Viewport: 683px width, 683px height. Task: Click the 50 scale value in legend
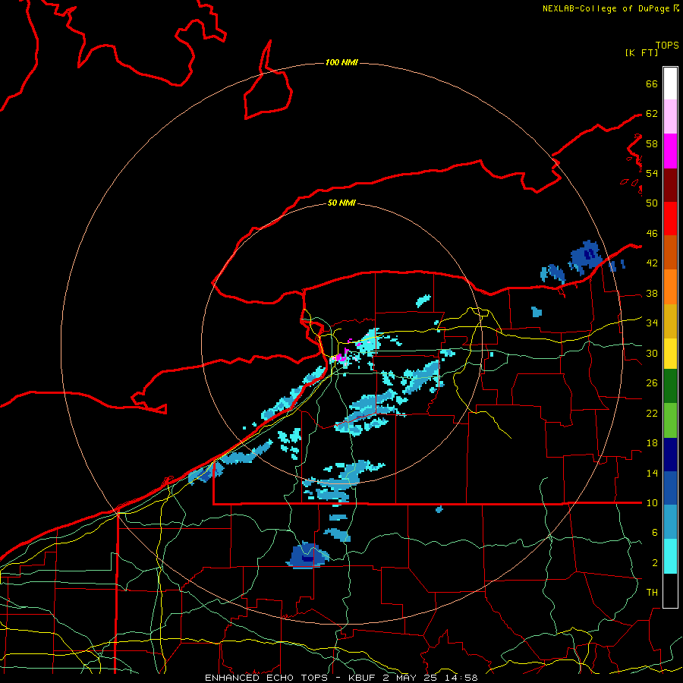click(x=652, y=203)
